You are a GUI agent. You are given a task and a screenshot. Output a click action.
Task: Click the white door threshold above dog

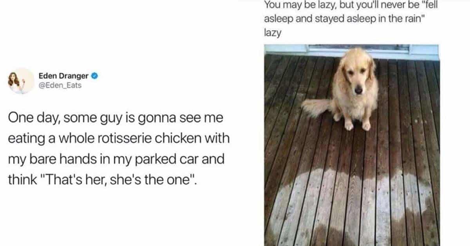[352, 50]
